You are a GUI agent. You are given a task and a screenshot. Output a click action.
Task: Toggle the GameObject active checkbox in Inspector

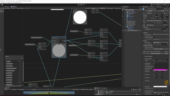[146, 9]
